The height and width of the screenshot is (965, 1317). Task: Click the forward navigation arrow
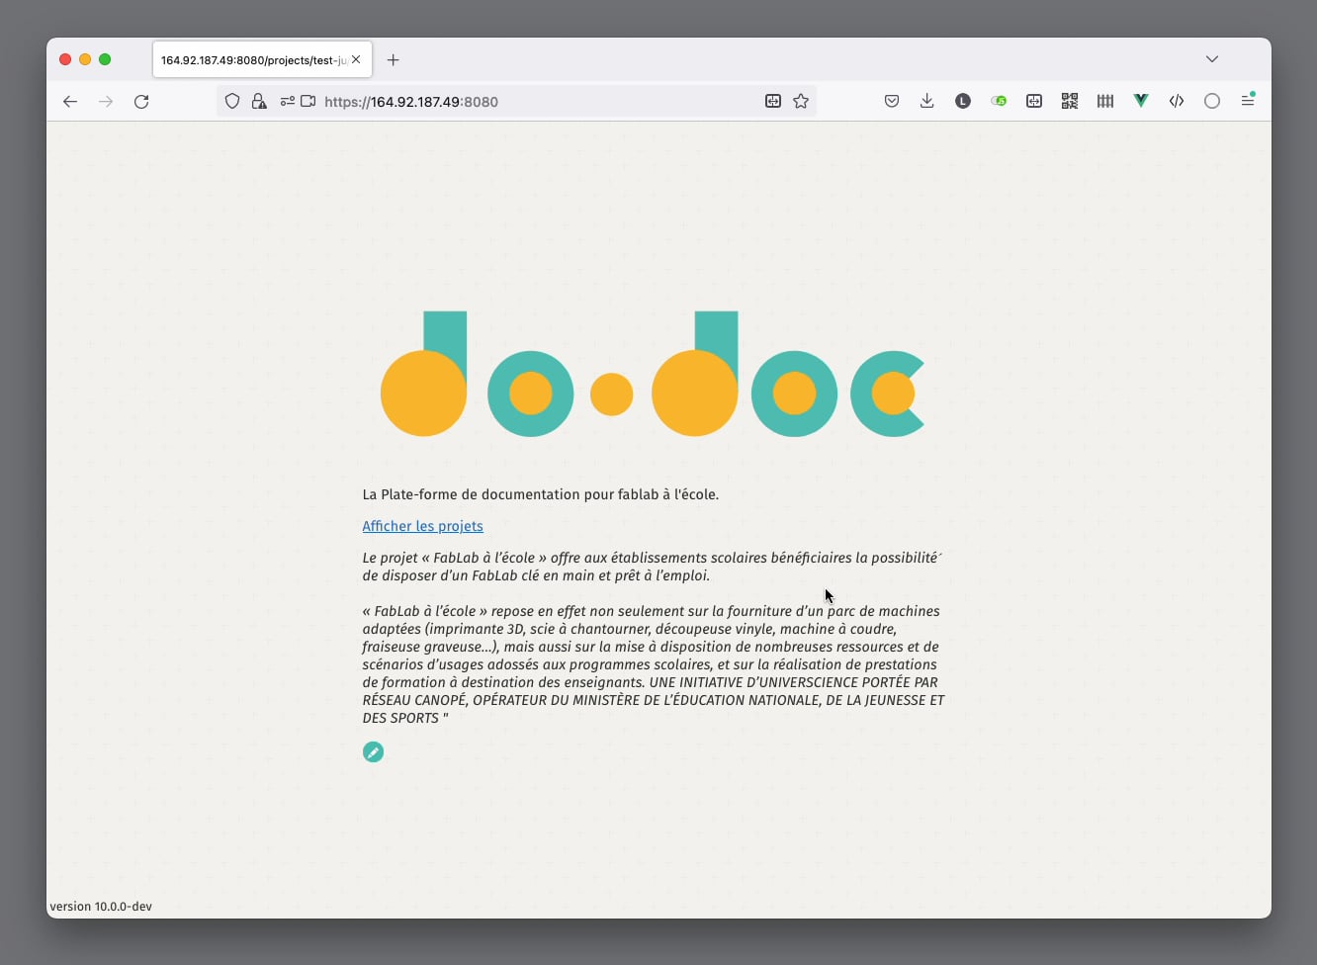(106, 101)
